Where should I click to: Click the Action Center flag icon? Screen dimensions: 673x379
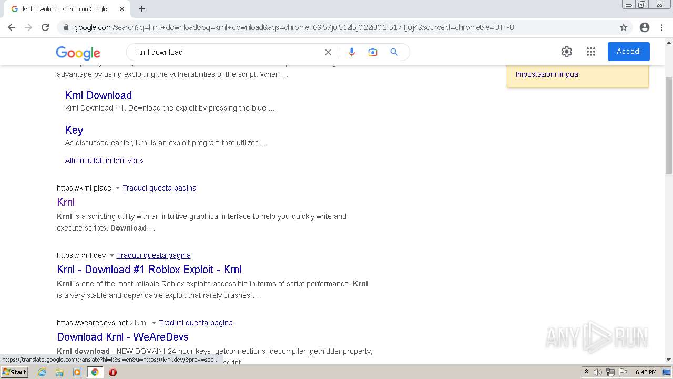[x=622, y=372]
